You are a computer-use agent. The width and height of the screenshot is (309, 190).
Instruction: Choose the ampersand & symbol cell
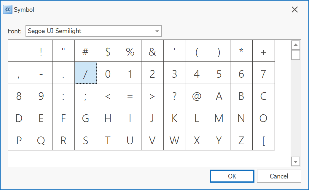pyautogui.click(x=152, y=51)
